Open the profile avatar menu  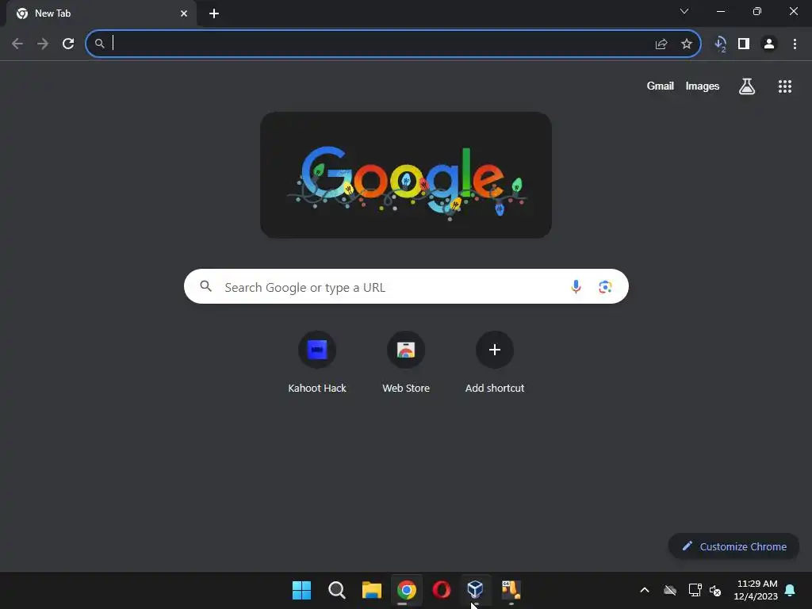point(769,44)
